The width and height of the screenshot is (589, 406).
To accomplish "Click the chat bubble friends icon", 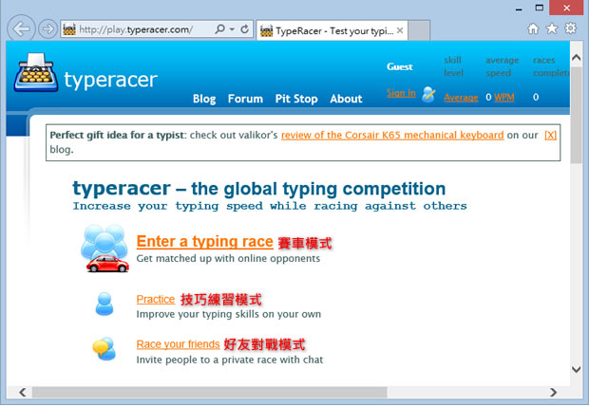I will [104, 348].
